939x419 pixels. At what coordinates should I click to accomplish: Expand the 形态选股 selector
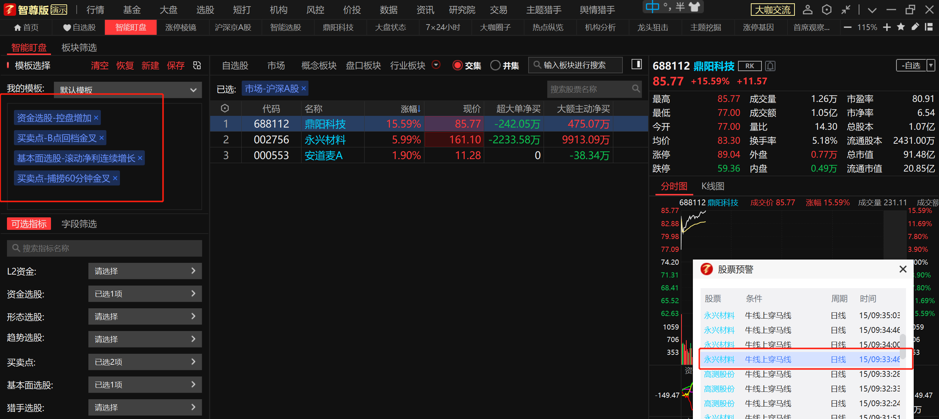point(145,316)
